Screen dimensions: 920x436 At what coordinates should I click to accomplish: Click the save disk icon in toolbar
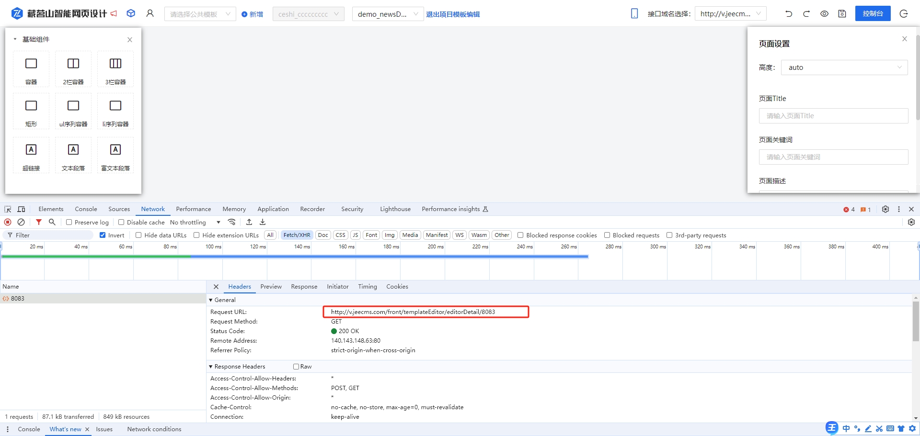[x=842, y=14]
